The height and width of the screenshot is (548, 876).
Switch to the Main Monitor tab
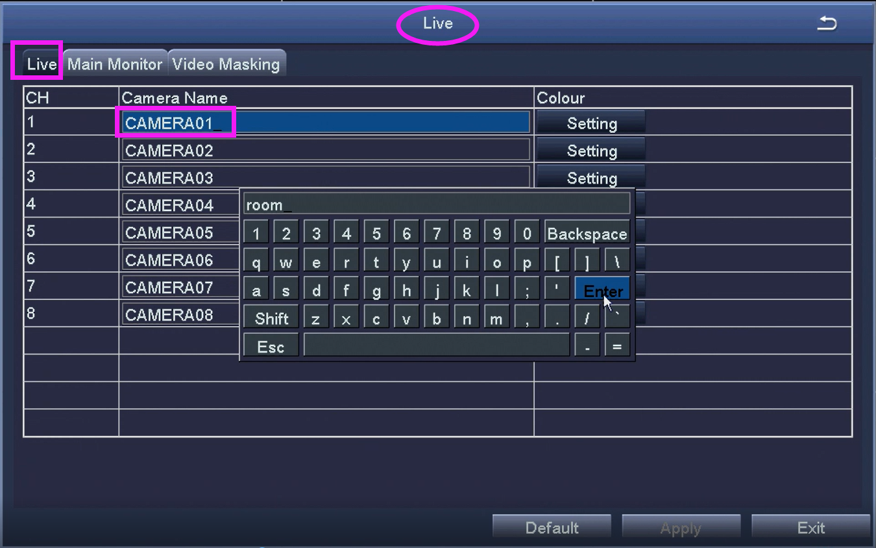point(115,64)
